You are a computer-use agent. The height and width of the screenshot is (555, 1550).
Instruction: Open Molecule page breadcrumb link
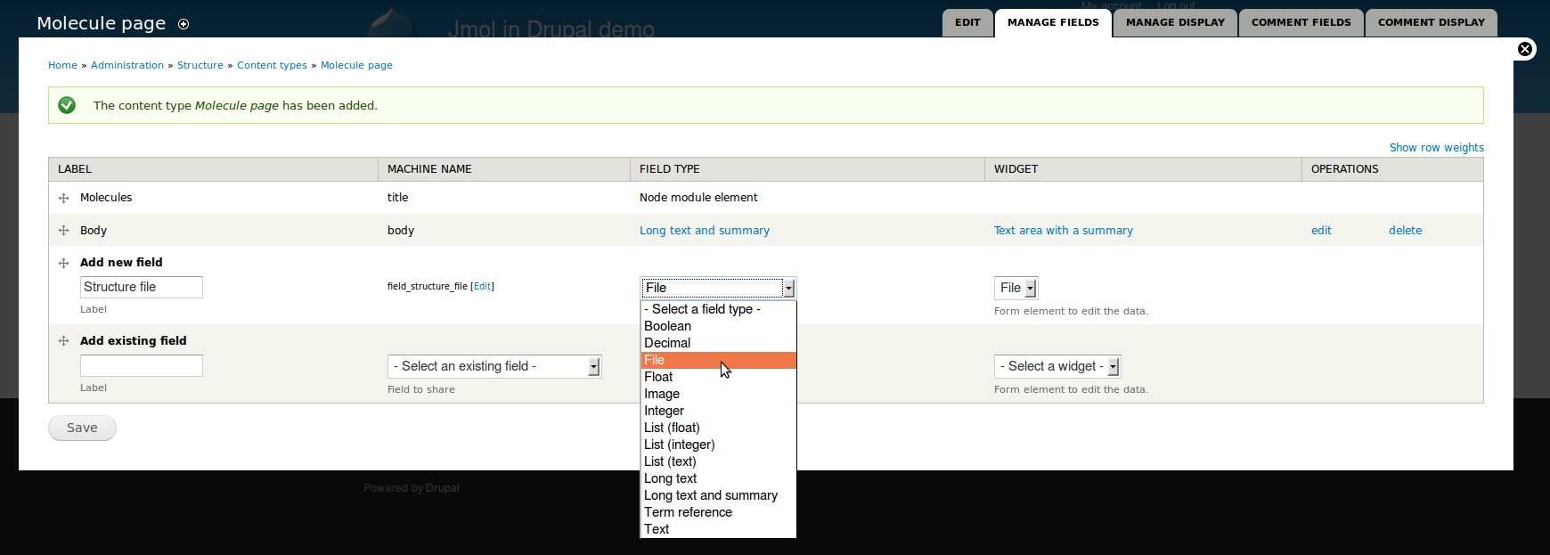pyautogui.click(x=356, y=65)
